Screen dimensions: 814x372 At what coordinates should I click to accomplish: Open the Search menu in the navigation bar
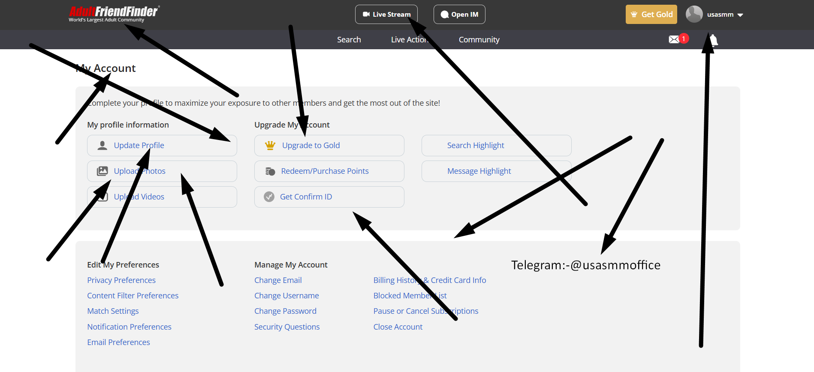349,40
